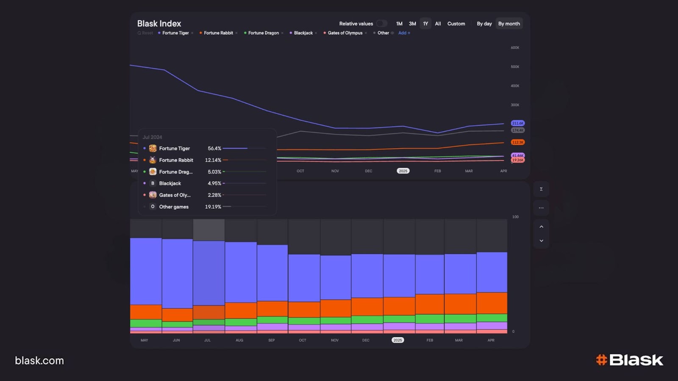Click the Fortune Tiger game icon in tooltip
Viewport: 678px width, 381px height.
click(153, 149)
